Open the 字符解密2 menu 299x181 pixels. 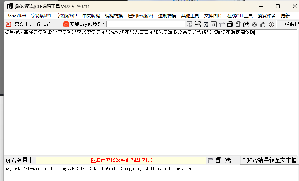(x=67, y=16)
